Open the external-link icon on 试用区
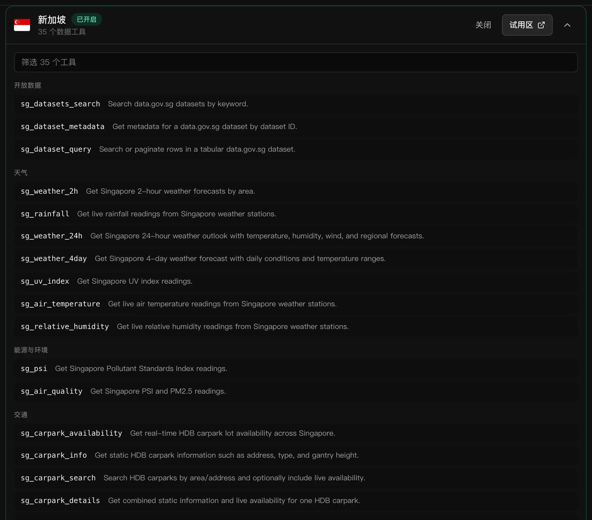Screen dimensions: 592x520 (541, 25)
